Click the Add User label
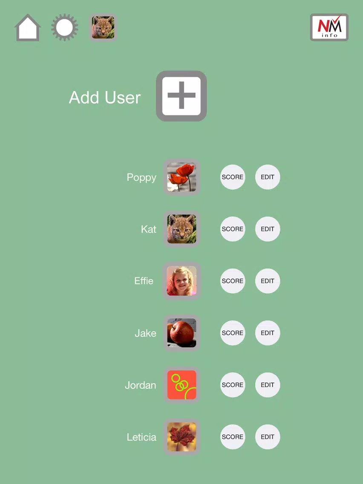 tap(105, 98)
